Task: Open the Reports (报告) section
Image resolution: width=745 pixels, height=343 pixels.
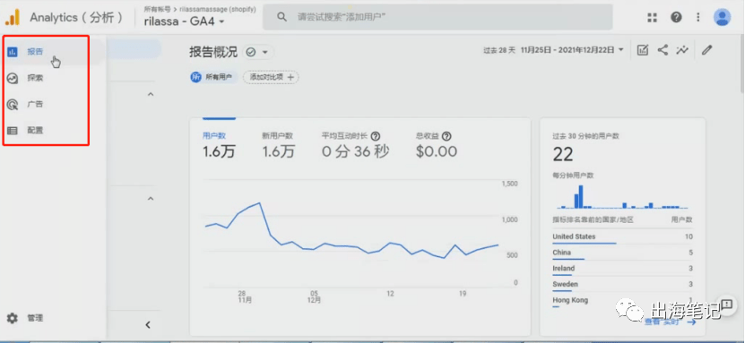Action: pyautogui.click(x=35, y=52)
